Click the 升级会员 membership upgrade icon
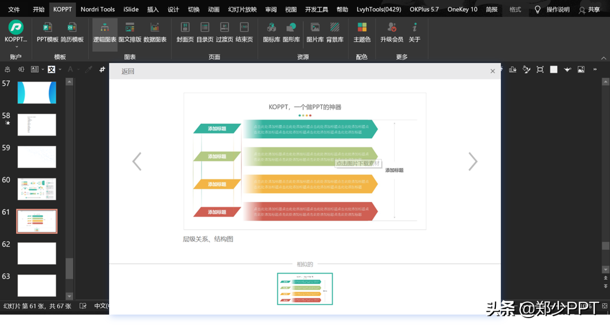 tap(392, 34)
